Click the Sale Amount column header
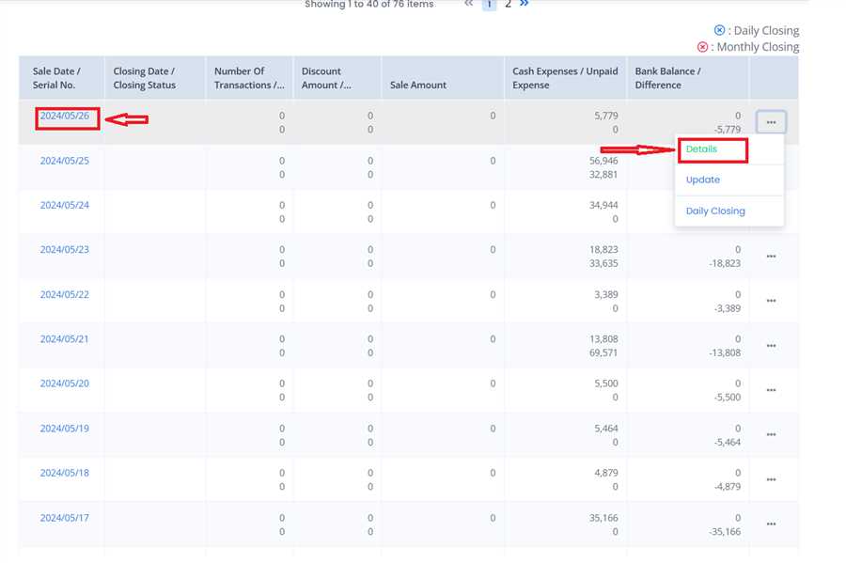The image size is (846, 563). click(418, 85)
